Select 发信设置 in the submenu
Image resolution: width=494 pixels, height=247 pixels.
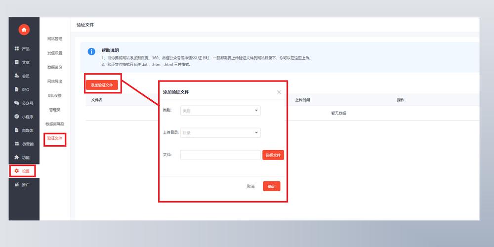tap(55, 53)
